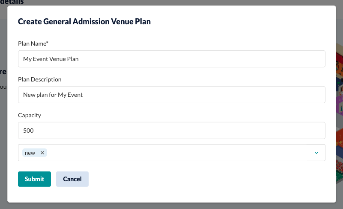Viewport: 343px width, 209px height.
Task: Cancel creating the venue plan
Action: pos(72,179)
